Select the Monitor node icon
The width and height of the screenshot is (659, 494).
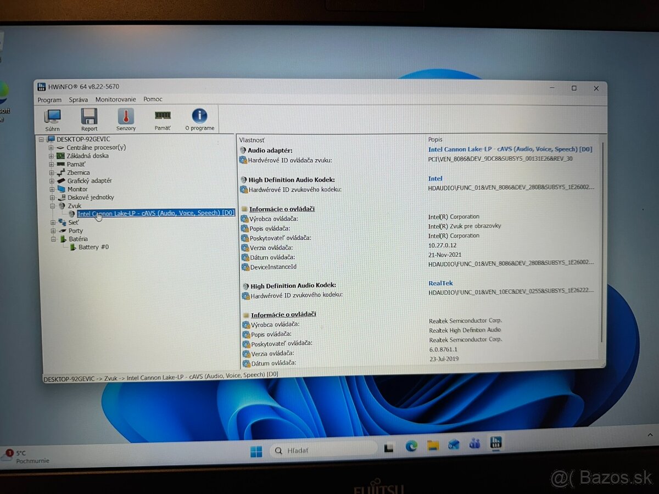click(x=60, y=189)
